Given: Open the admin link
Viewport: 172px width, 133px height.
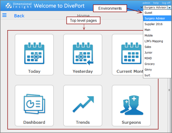Looking at the screenshot, I should tap(146, 3).
